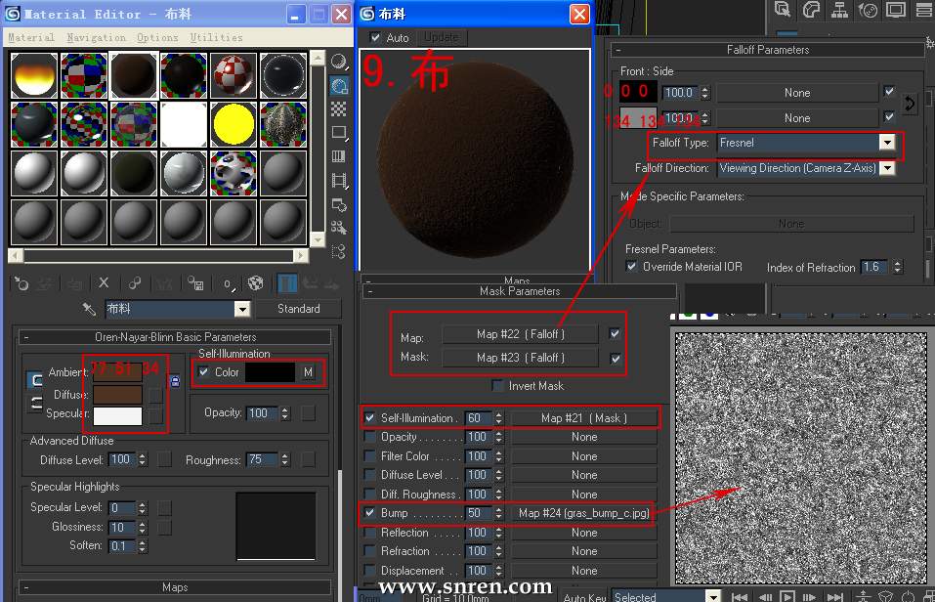Open Sample UV Tiling icon
Screen dimensions: 935x602
pyautogui.click(x=339, y=133)
